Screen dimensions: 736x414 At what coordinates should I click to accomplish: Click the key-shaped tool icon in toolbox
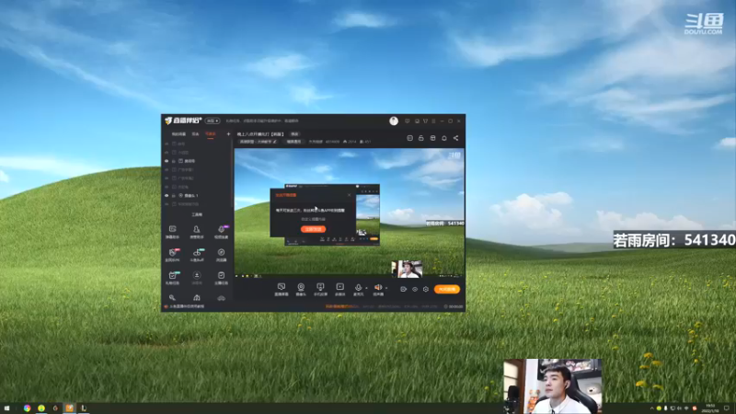(172, 297)
